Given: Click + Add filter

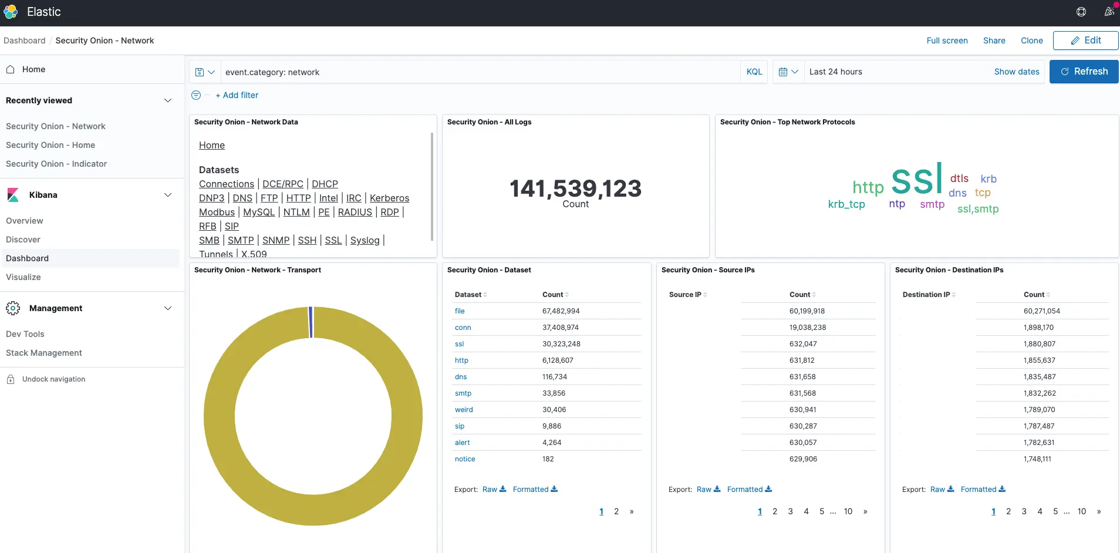Looking at the screenshot, I should [x=237, y=95].
